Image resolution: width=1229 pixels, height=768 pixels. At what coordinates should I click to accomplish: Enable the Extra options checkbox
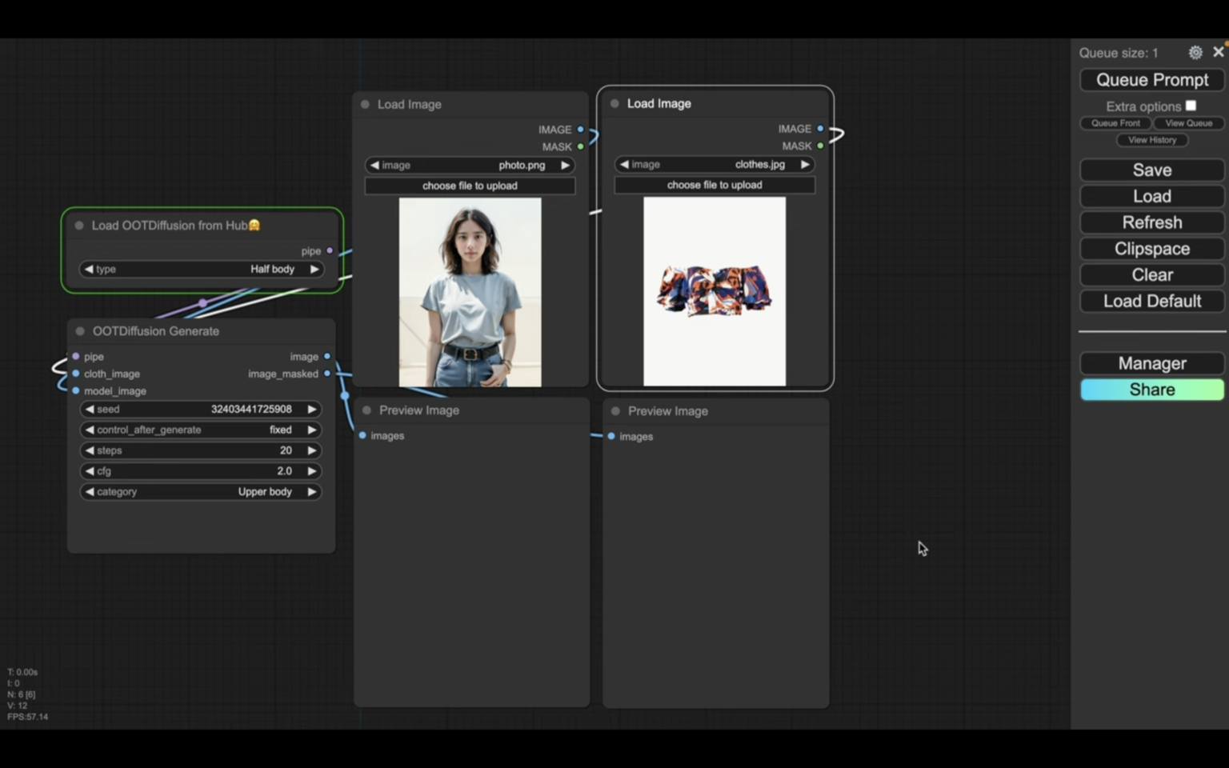(x=1191, y=106)
